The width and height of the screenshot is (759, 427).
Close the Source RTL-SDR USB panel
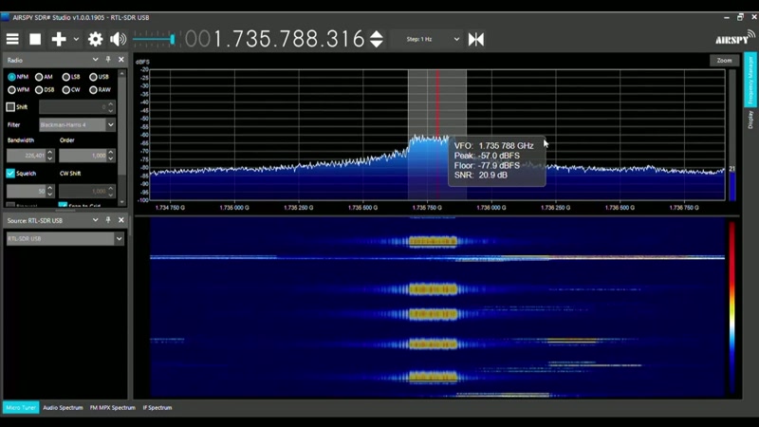pos(121,220)
